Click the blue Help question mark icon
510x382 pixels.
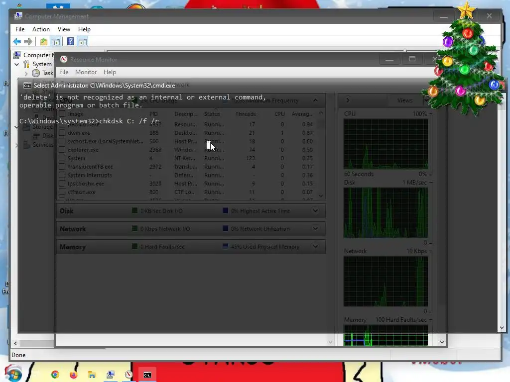click(x=70, y=42)
